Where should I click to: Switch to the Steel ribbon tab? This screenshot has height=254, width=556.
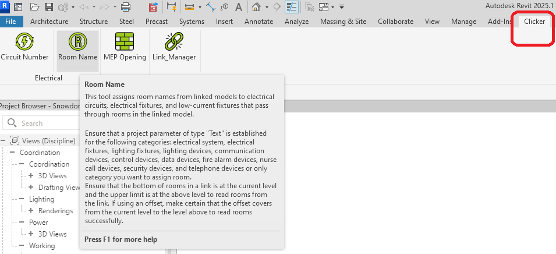click(x=126, y=22)
